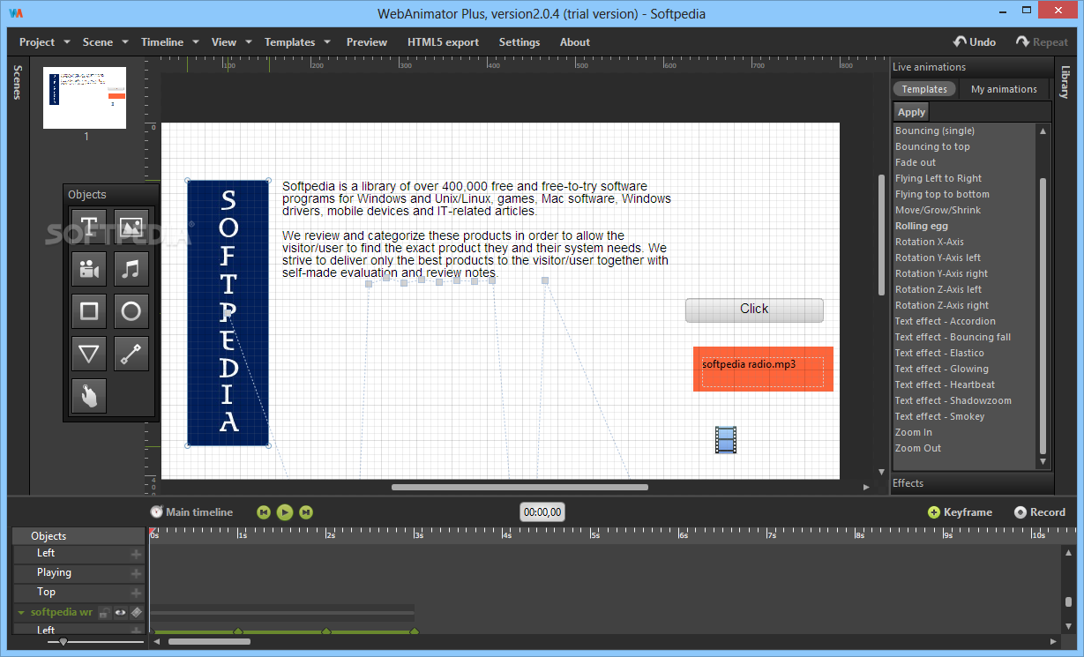Select Rotation X-Axis animation
This screenshot has width=1084, height=657.
click(x=930, y=242)
